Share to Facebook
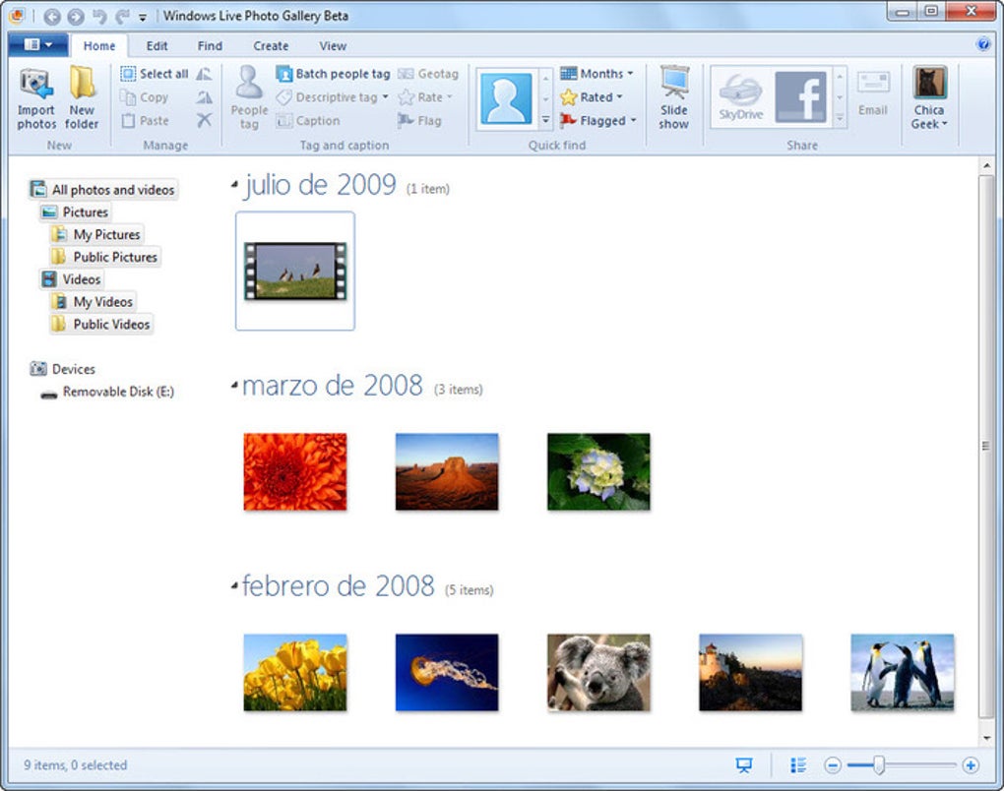 tap(800, 97)
